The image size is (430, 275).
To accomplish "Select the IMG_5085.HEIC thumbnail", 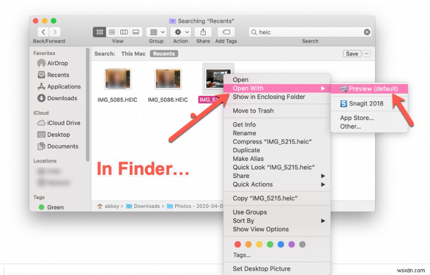I will pyautogui.click(x=118, y=79).
